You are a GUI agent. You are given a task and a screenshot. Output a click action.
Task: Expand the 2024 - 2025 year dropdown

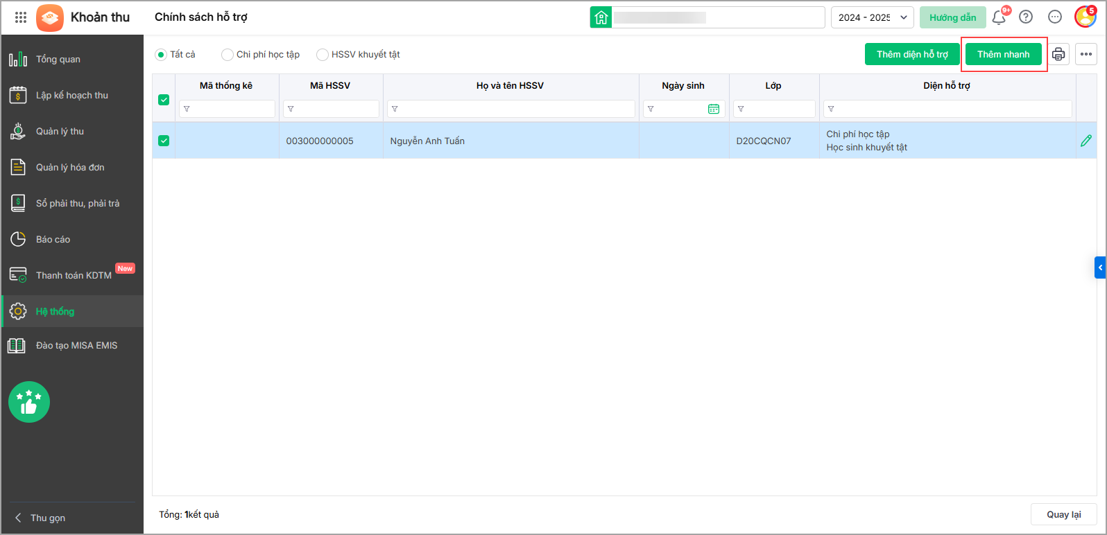point(873,17)
